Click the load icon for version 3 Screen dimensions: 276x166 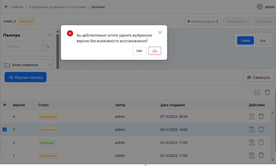251,129
